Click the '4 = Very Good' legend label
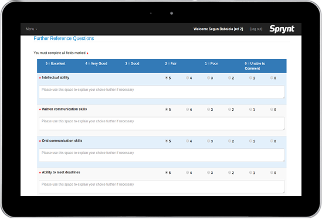 [96, 64]
